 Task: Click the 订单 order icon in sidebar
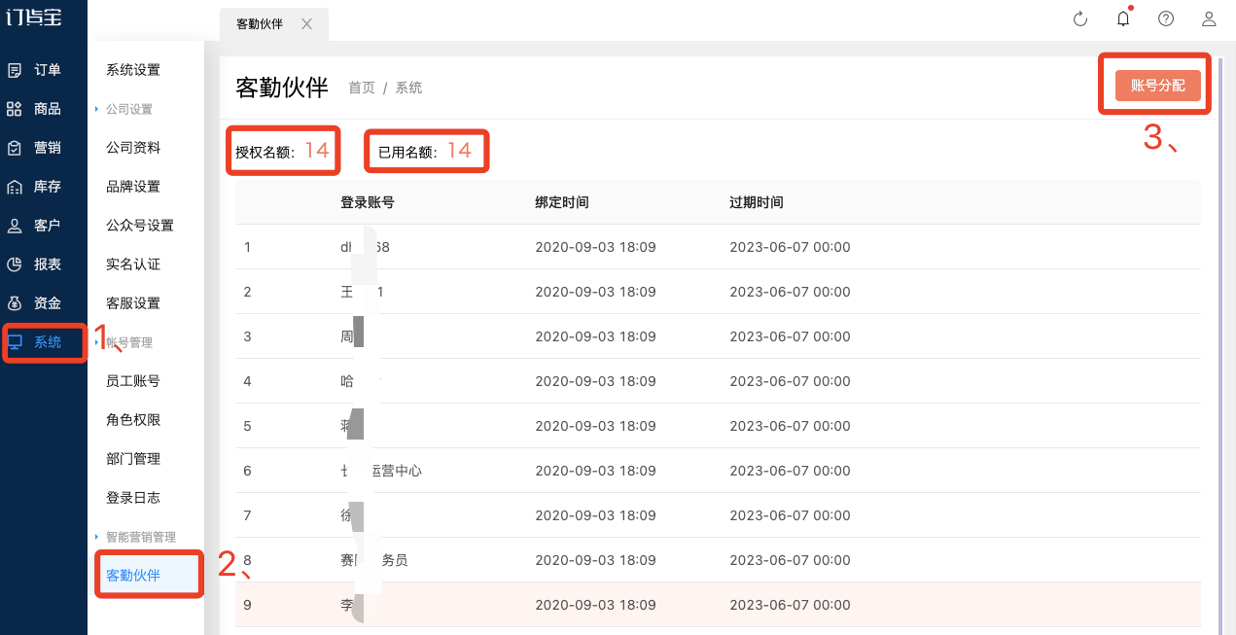click(15, 70)
